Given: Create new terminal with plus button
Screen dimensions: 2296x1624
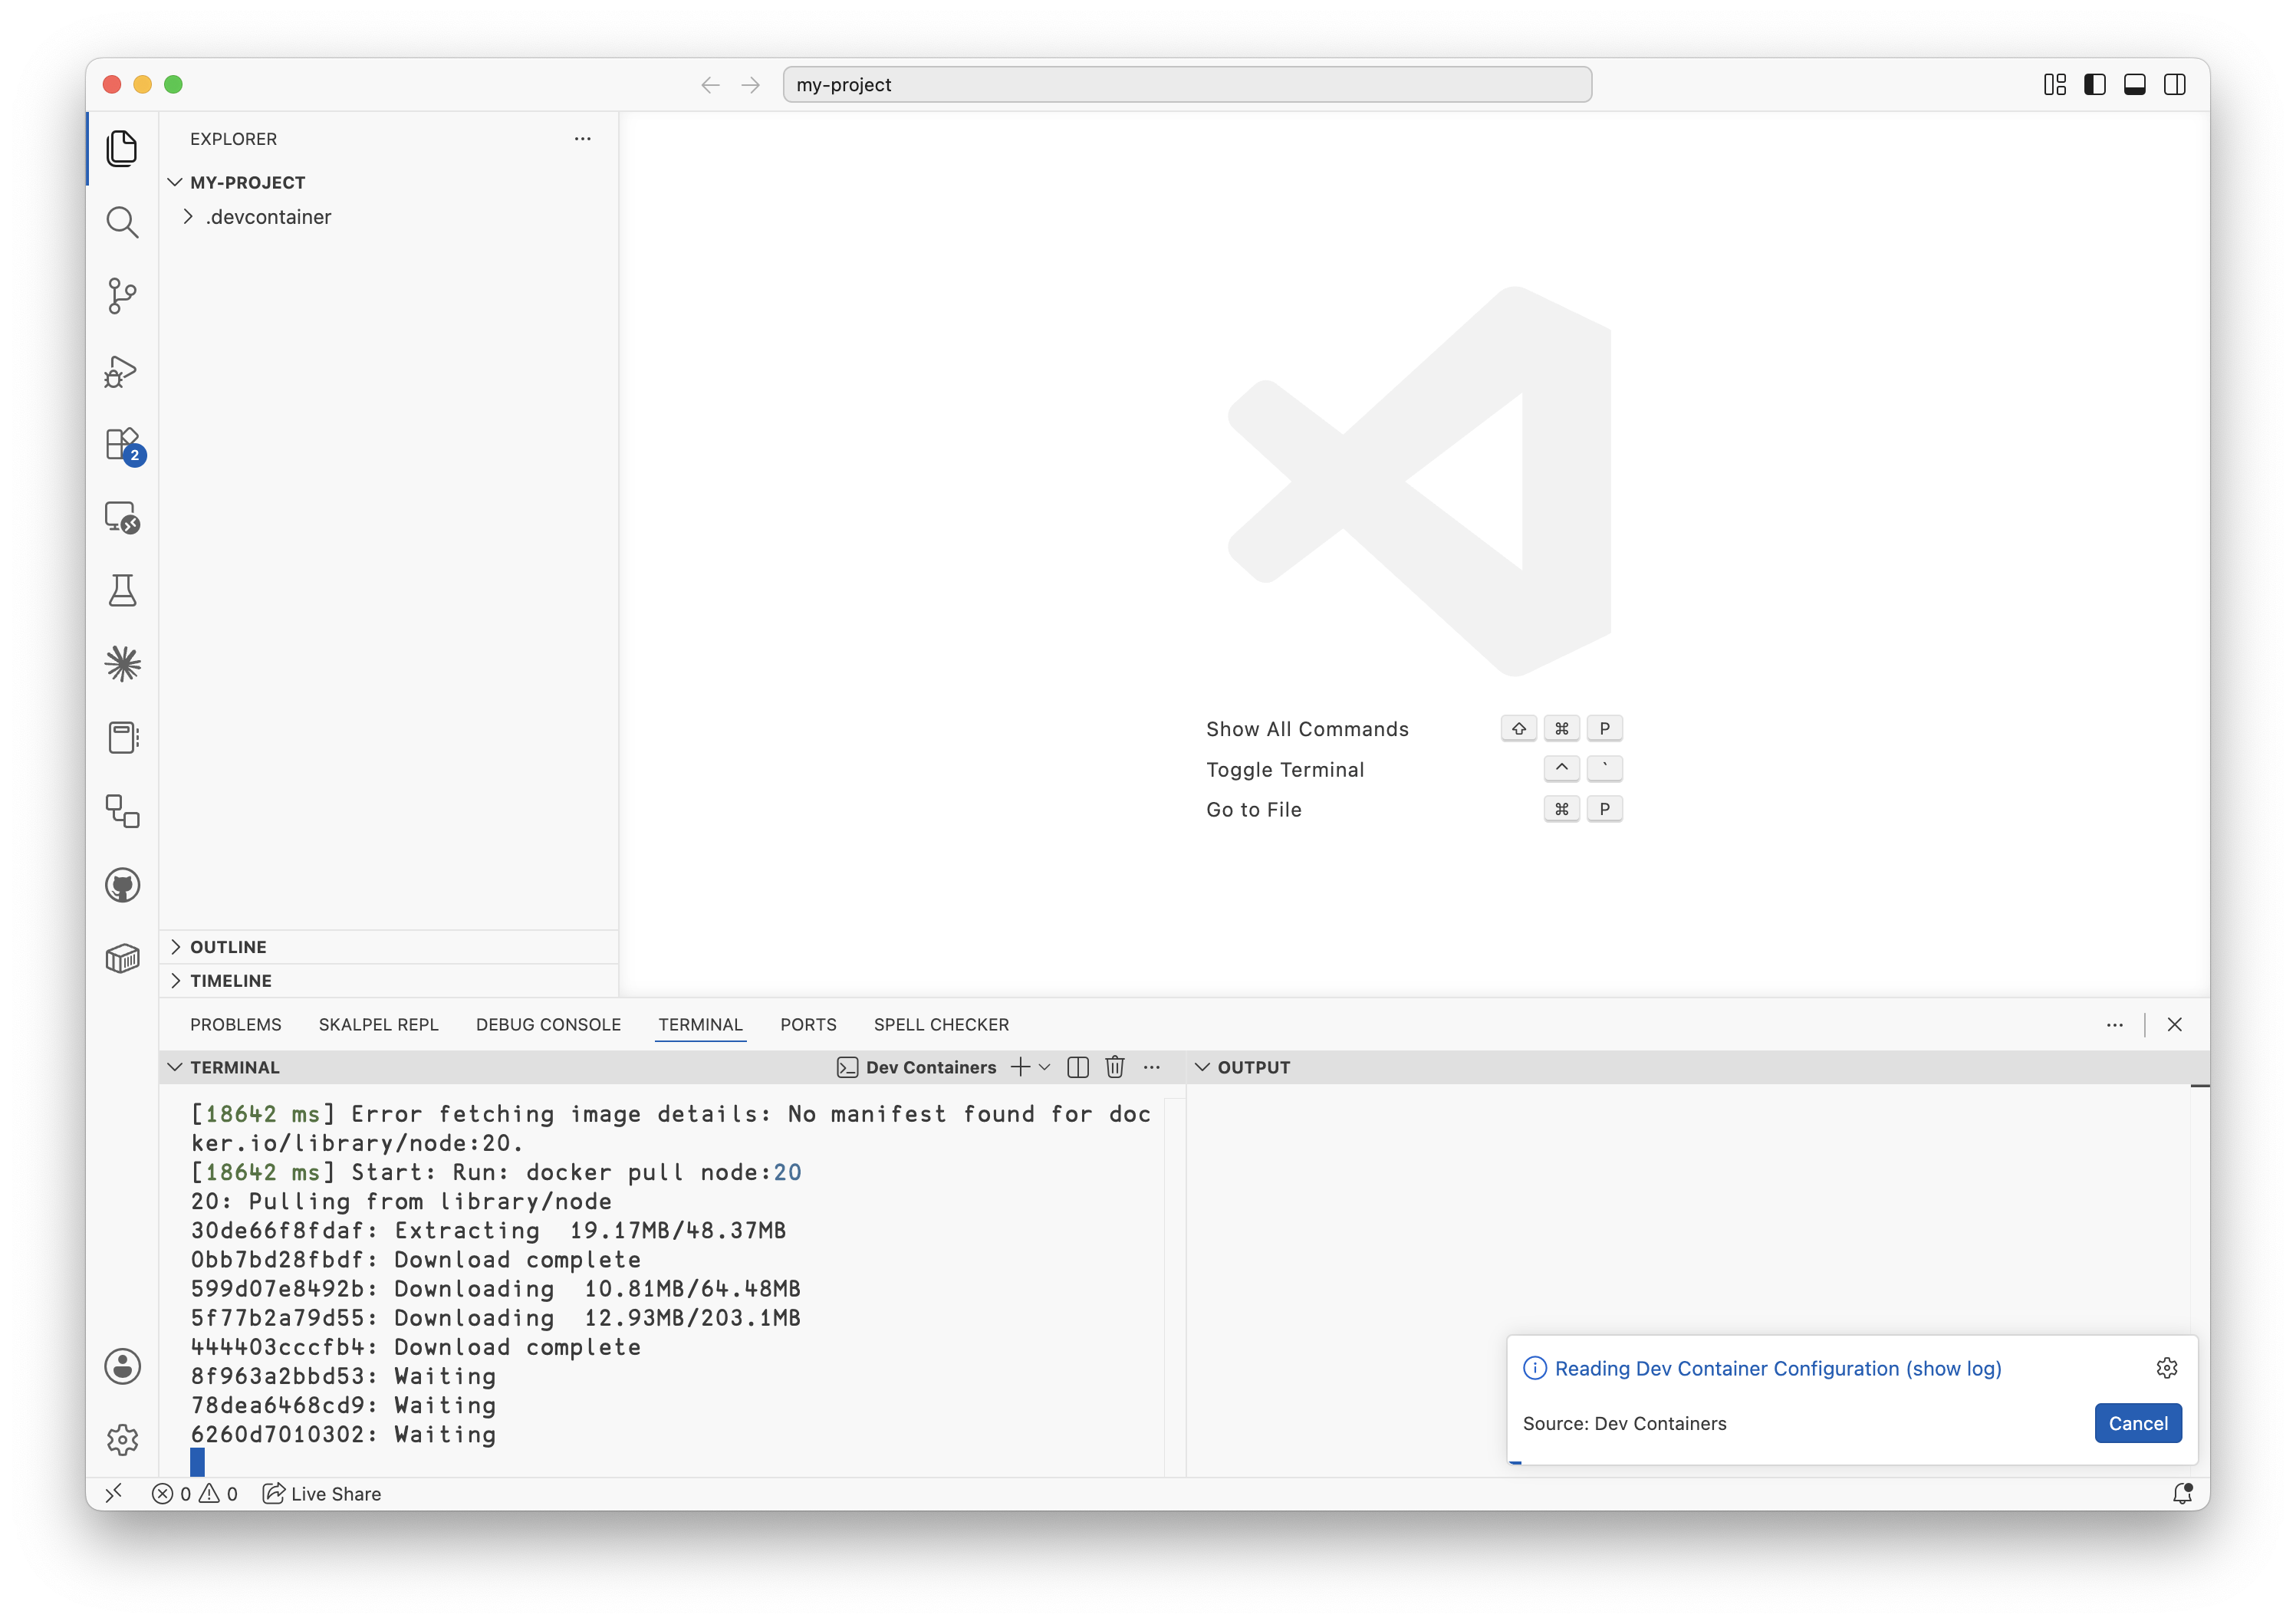Looking at the screenshot, I should (x=1020, y=1067).
